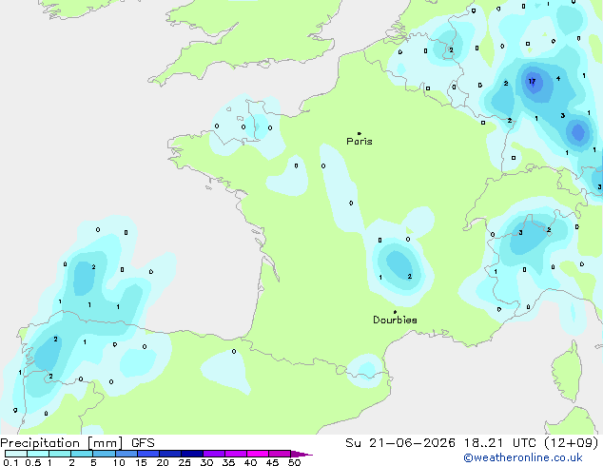Pick the legend swatch between 2 and 5

click(x=82, y=454)
